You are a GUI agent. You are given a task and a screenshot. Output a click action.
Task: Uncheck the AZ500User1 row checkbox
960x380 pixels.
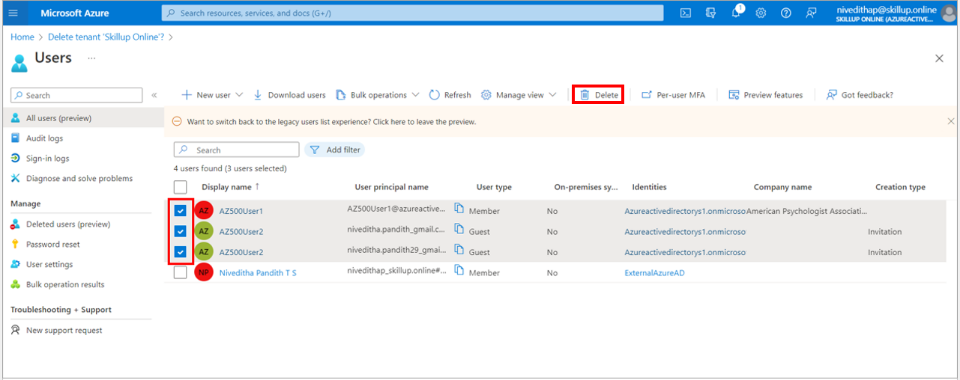[181, 211]
